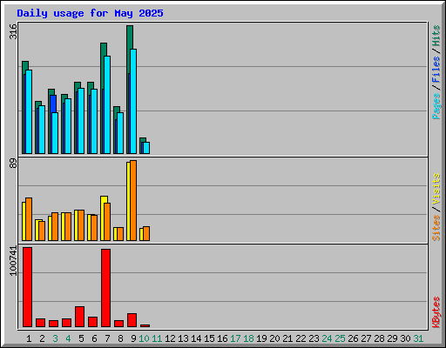This screenshot has width=446, height=348.
Task: Select the orange Sites bar for day 9
Action: (133, 200)
